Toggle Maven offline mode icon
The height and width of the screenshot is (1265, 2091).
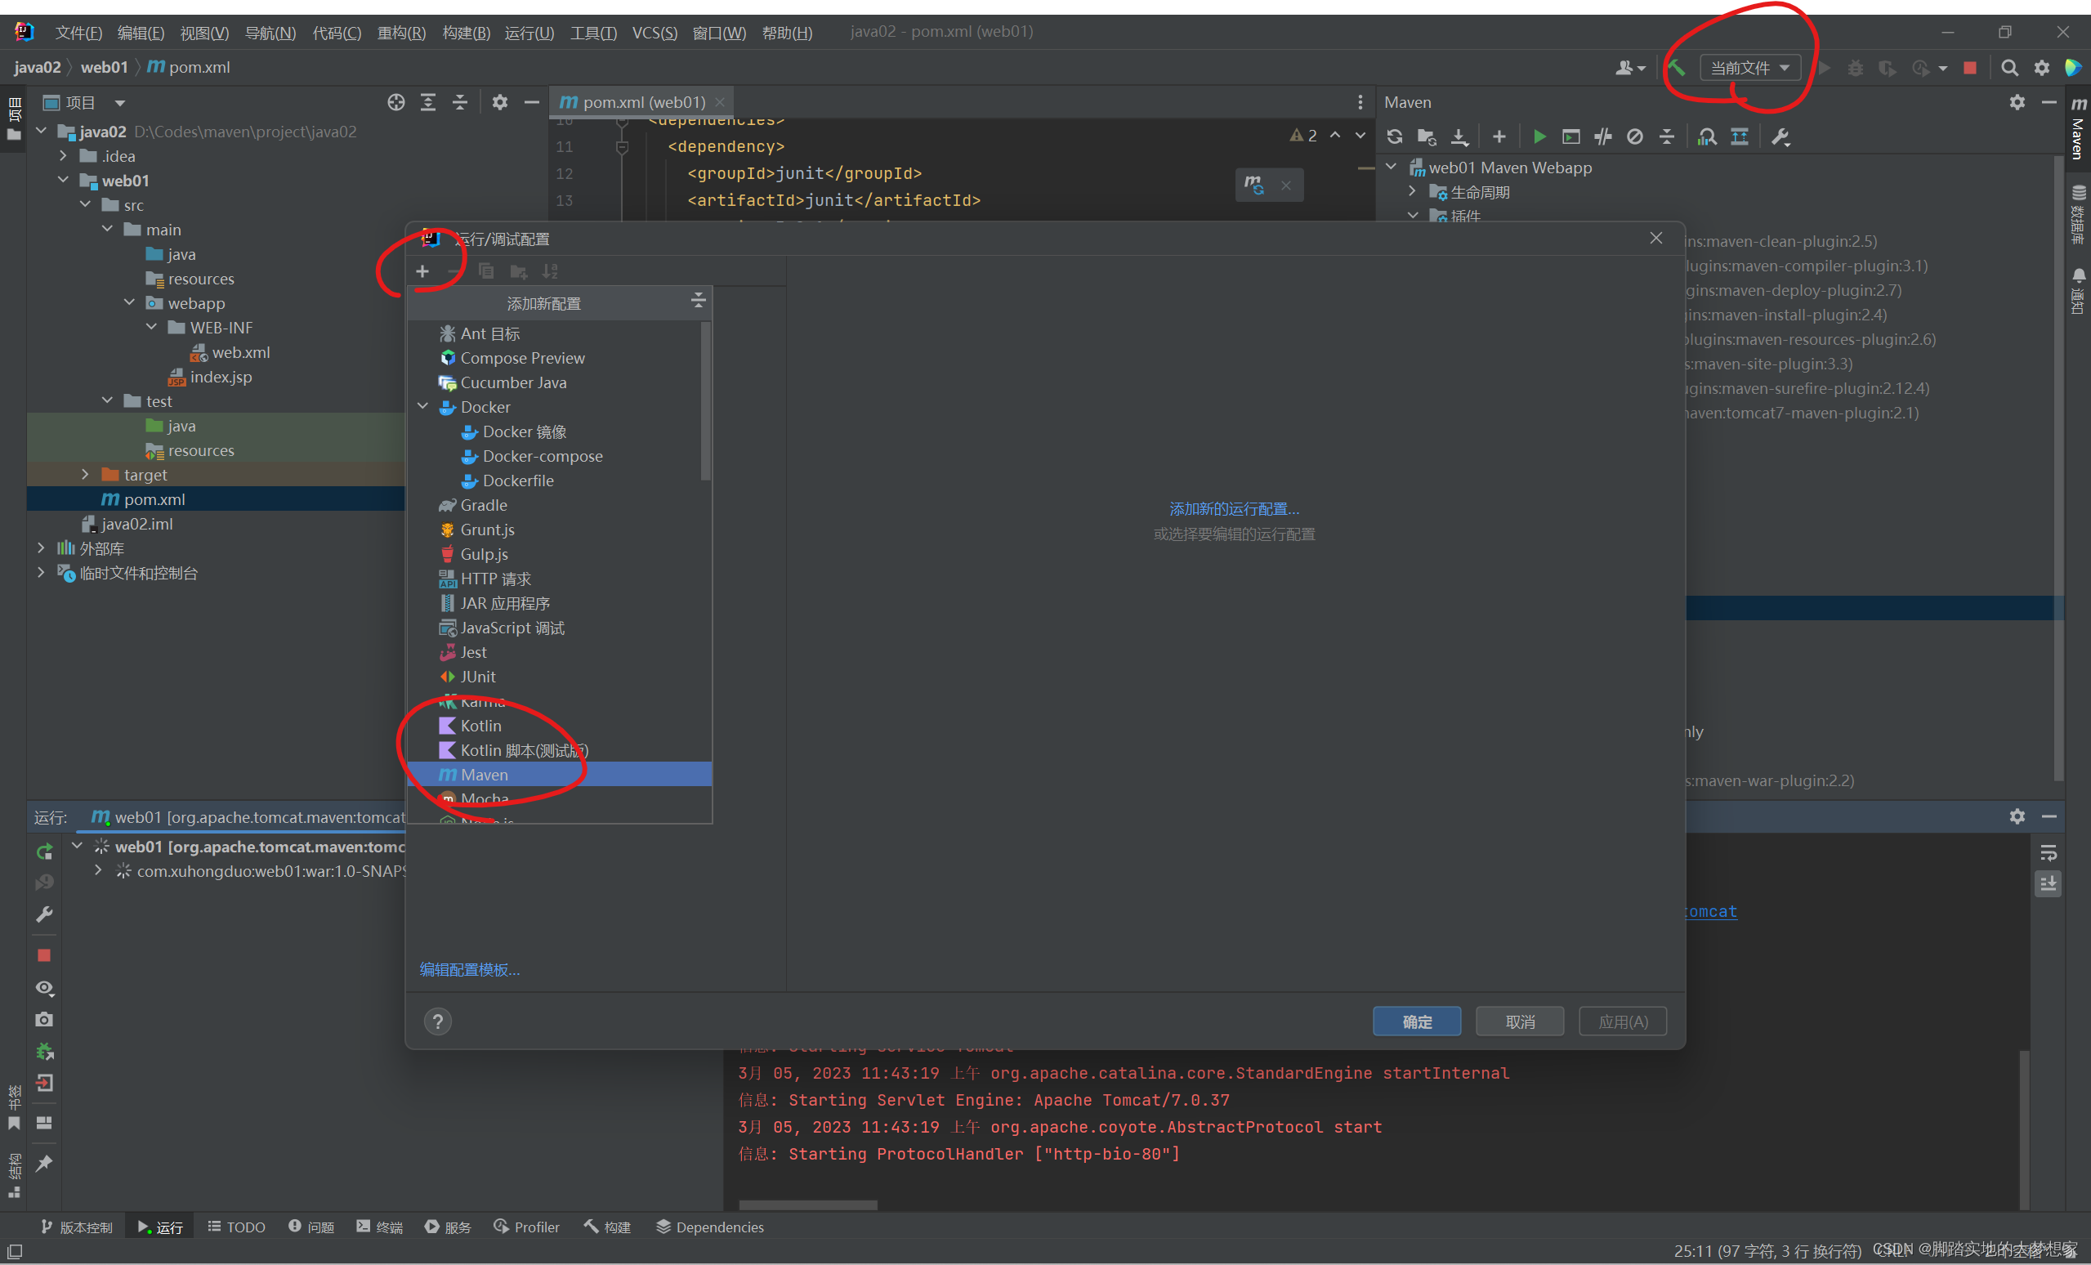pos(1602,136)
